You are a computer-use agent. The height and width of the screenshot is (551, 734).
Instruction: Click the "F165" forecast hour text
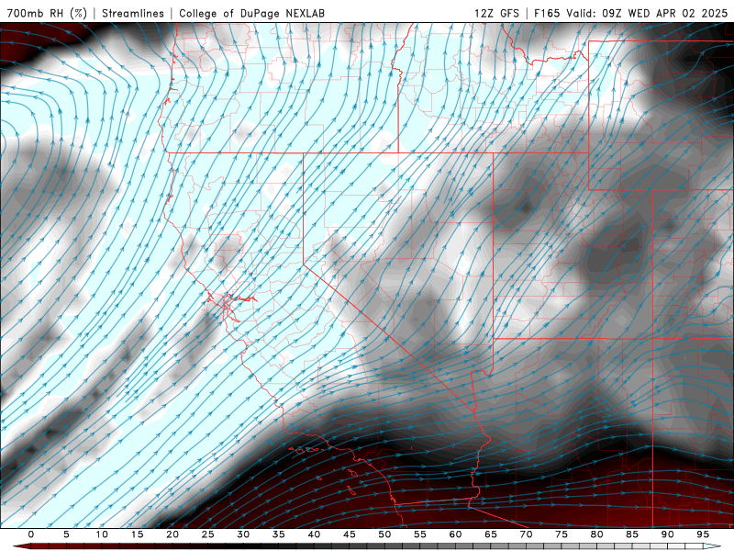[547, 13]
